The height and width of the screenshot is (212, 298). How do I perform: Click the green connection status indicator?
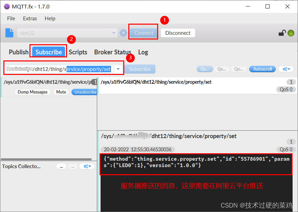291,33
